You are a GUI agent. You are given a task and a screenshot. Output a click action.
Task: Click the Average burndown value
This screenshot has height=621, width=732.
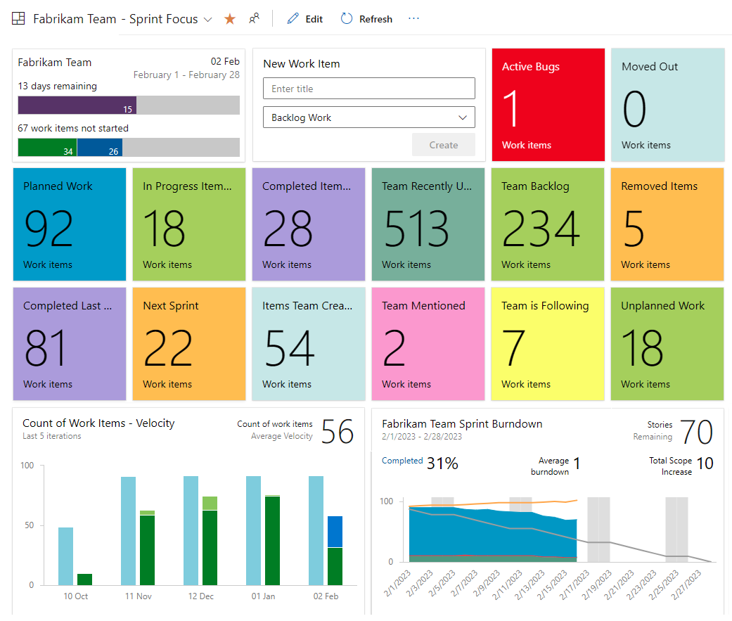tap(577, 463)
